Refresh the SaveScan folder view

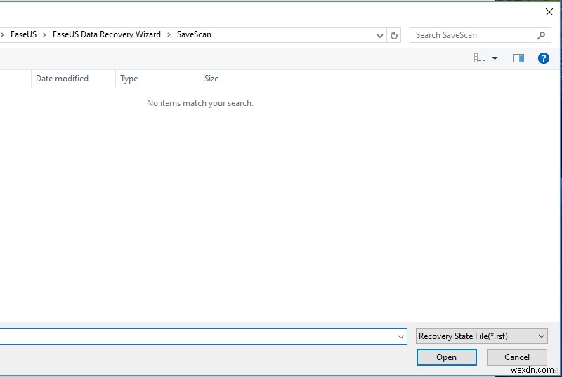point(394,35)
